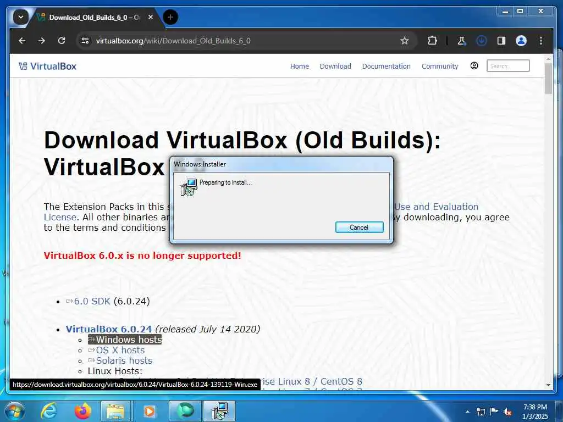Toggle Chrome side panel icon

(501, 41)
